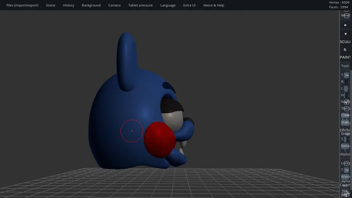Adjust the T. thickness slider under Extract
This screenshot has width=352, height=198.
coord(347,139)
